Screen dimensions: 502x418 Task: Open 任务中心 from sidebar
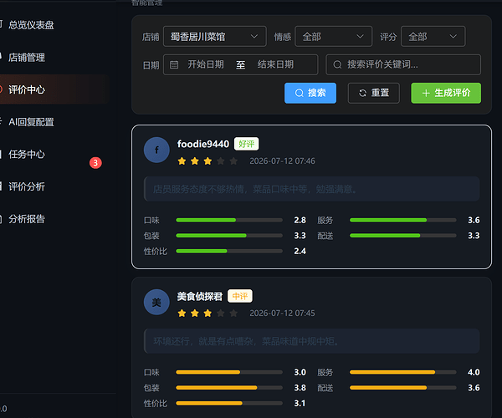pos(27,154)
